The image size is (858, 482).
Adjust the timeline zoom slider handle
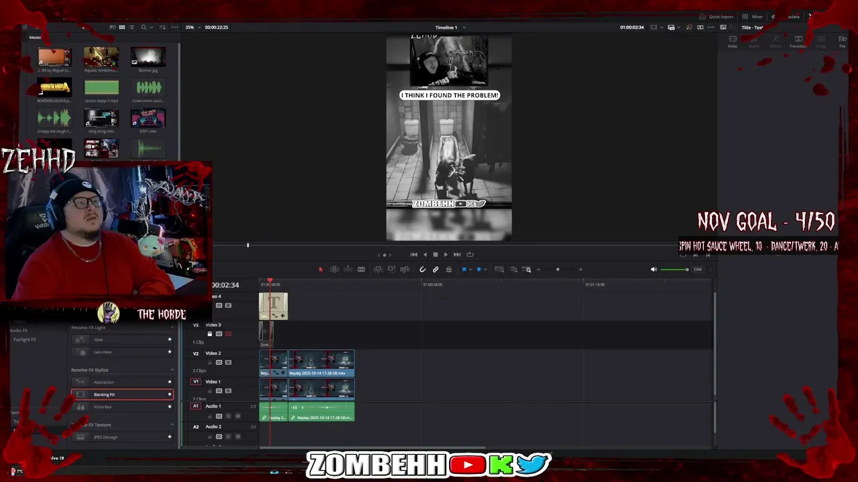[x=558, y=269]
